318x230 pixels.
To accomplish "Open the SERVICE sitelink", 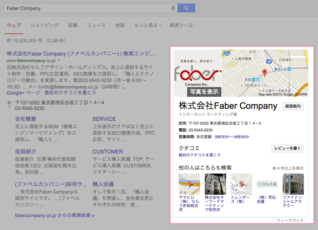I will click(104, 119).
